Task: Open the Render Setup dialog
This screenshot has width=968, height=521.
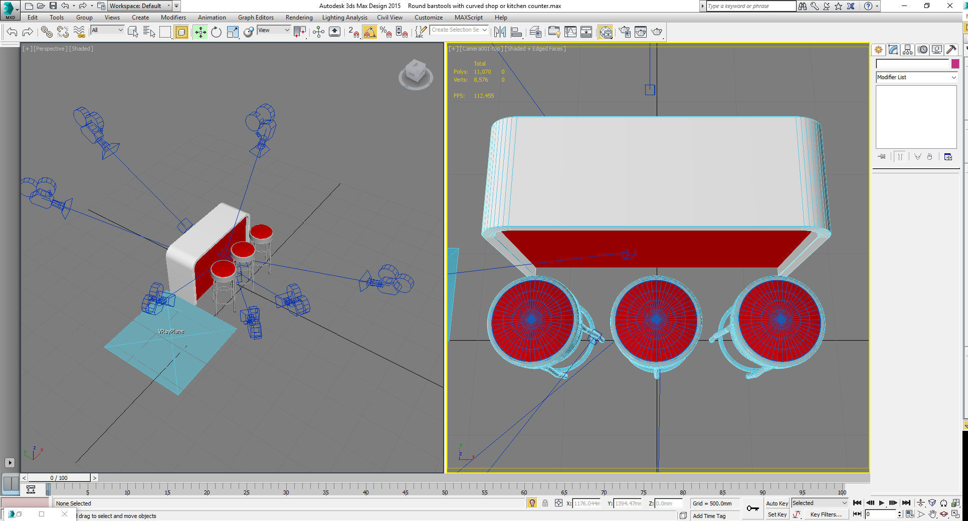Action: click(x=625, y=32)
